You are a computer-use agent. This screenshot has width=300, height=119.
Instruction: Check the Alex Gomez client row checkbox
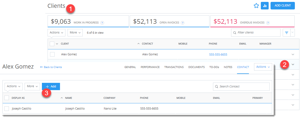coord(52,55)
